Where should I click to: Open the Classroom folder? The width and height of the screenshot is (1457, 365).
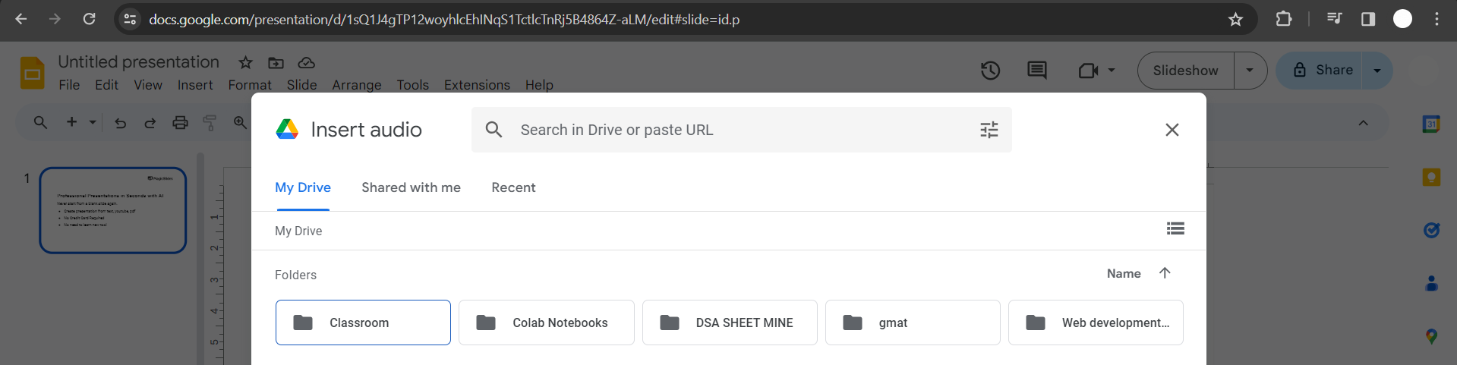[x=363, y=323]
